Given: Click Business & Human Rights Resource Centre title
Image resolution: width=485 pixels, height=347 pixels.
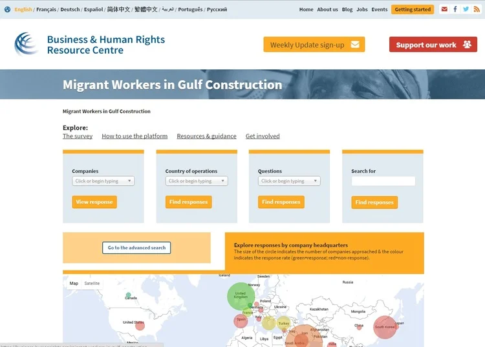Looking at the screenshot, I should pyautogui.click(x=106, y=45).
